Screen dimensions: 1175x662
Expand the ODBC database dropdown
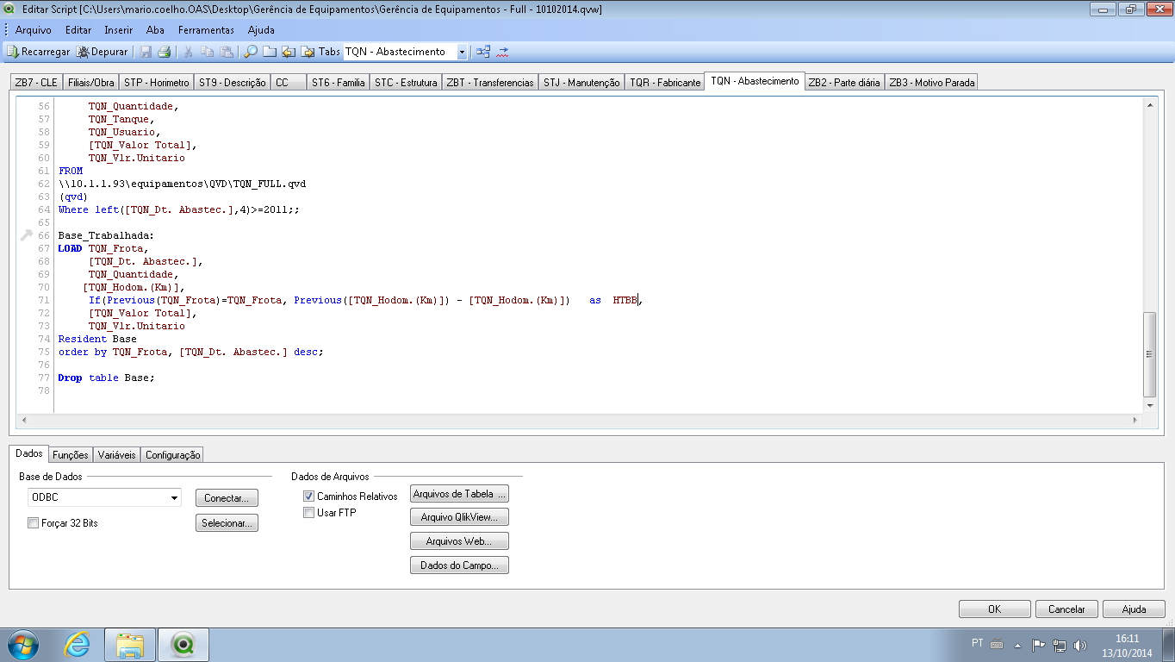[x=175, y=498]
